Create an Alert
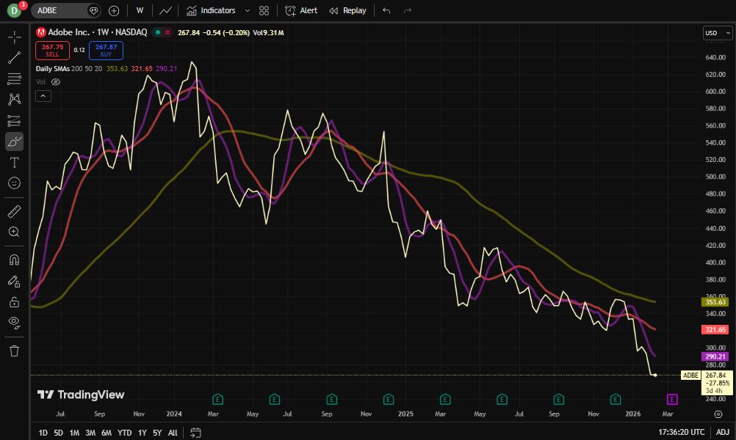 coord(301,10)
